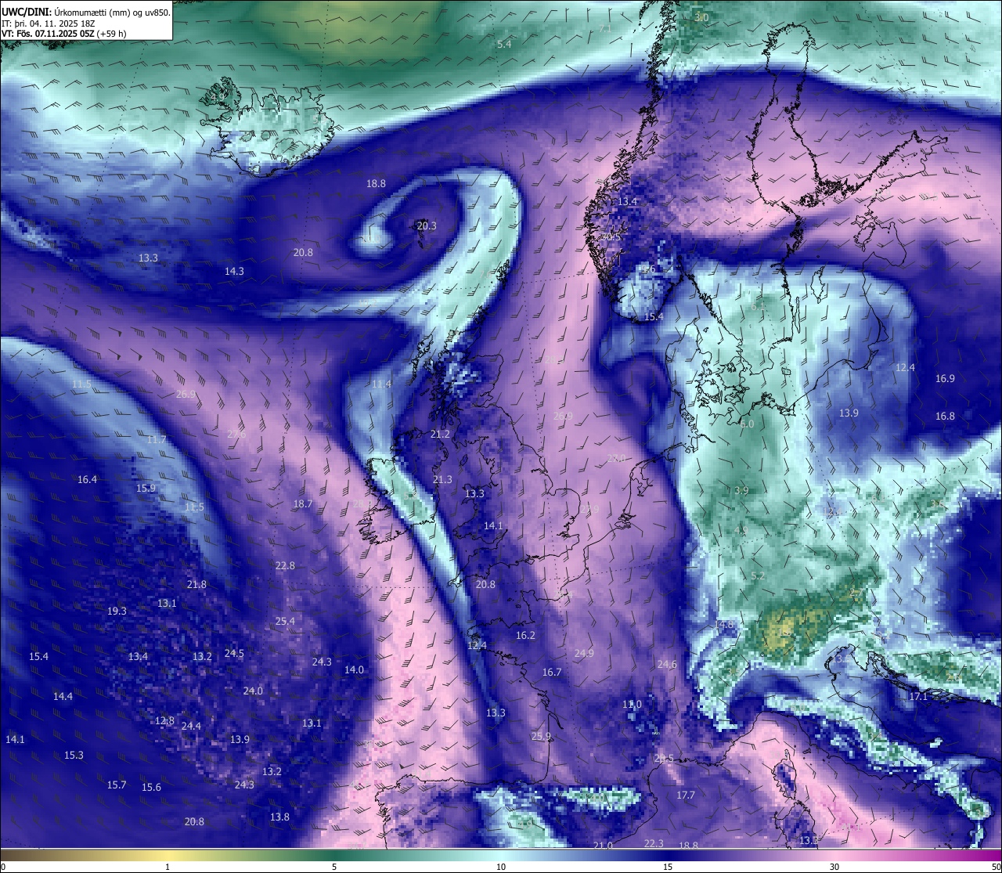Click the colorbar tick label 50
The width and height of the screenshot is (1002, 873).
coord(996,867)
